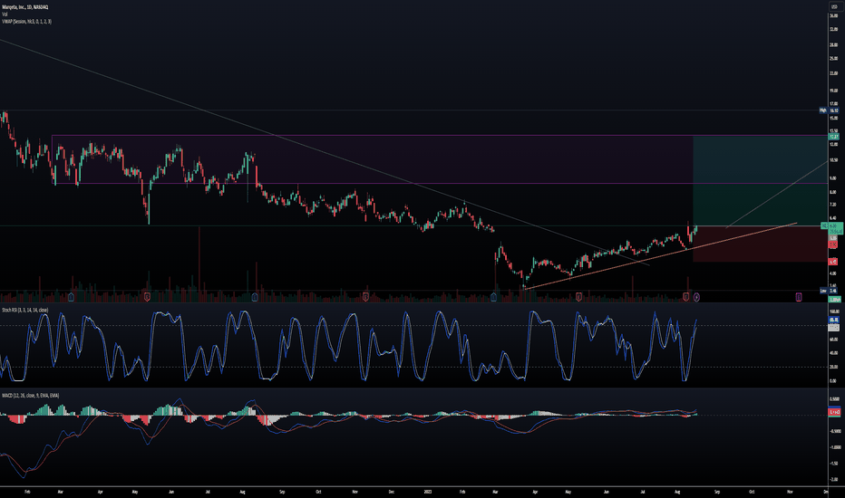Click the blue event marker near Aug 2022
The width and height of the screenshot is (845, 498).
[x=255, y=297]
